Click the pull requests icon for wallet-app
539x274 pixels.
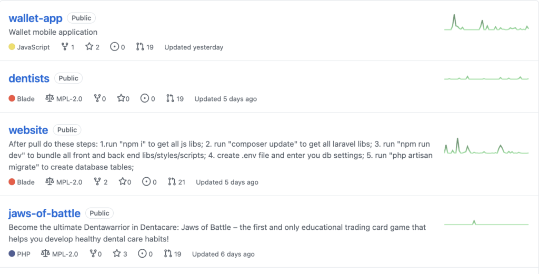pyautogui.click(x=140, y=47)
